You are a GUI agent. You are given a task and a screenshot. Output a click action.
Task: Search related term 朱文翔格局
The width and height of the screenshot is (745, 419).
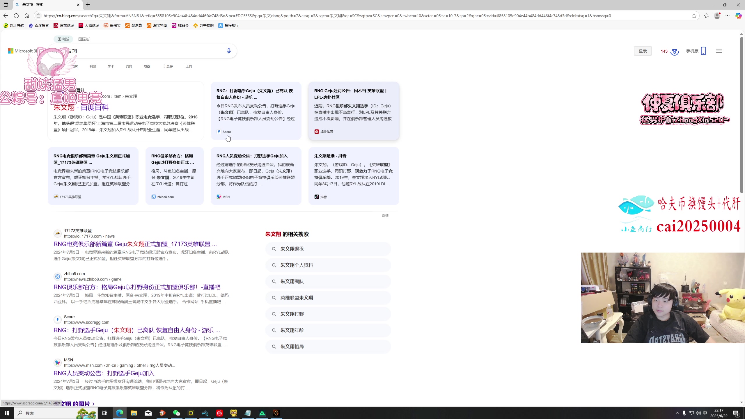pos(328,347)
